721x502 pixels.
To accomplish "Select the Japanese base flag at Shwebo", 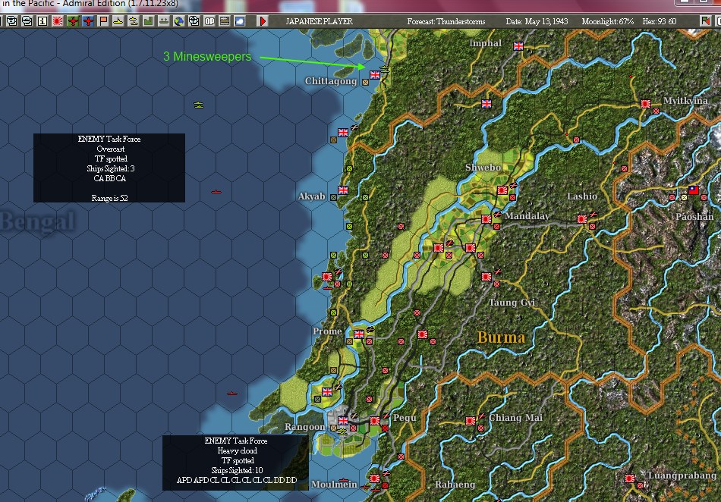I will click(502, 190).
